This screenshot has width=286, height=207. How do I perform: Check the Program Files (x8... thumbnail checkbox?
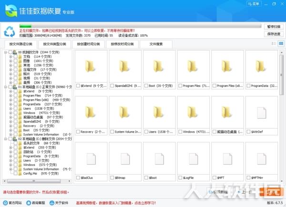(x=214, y=85)
